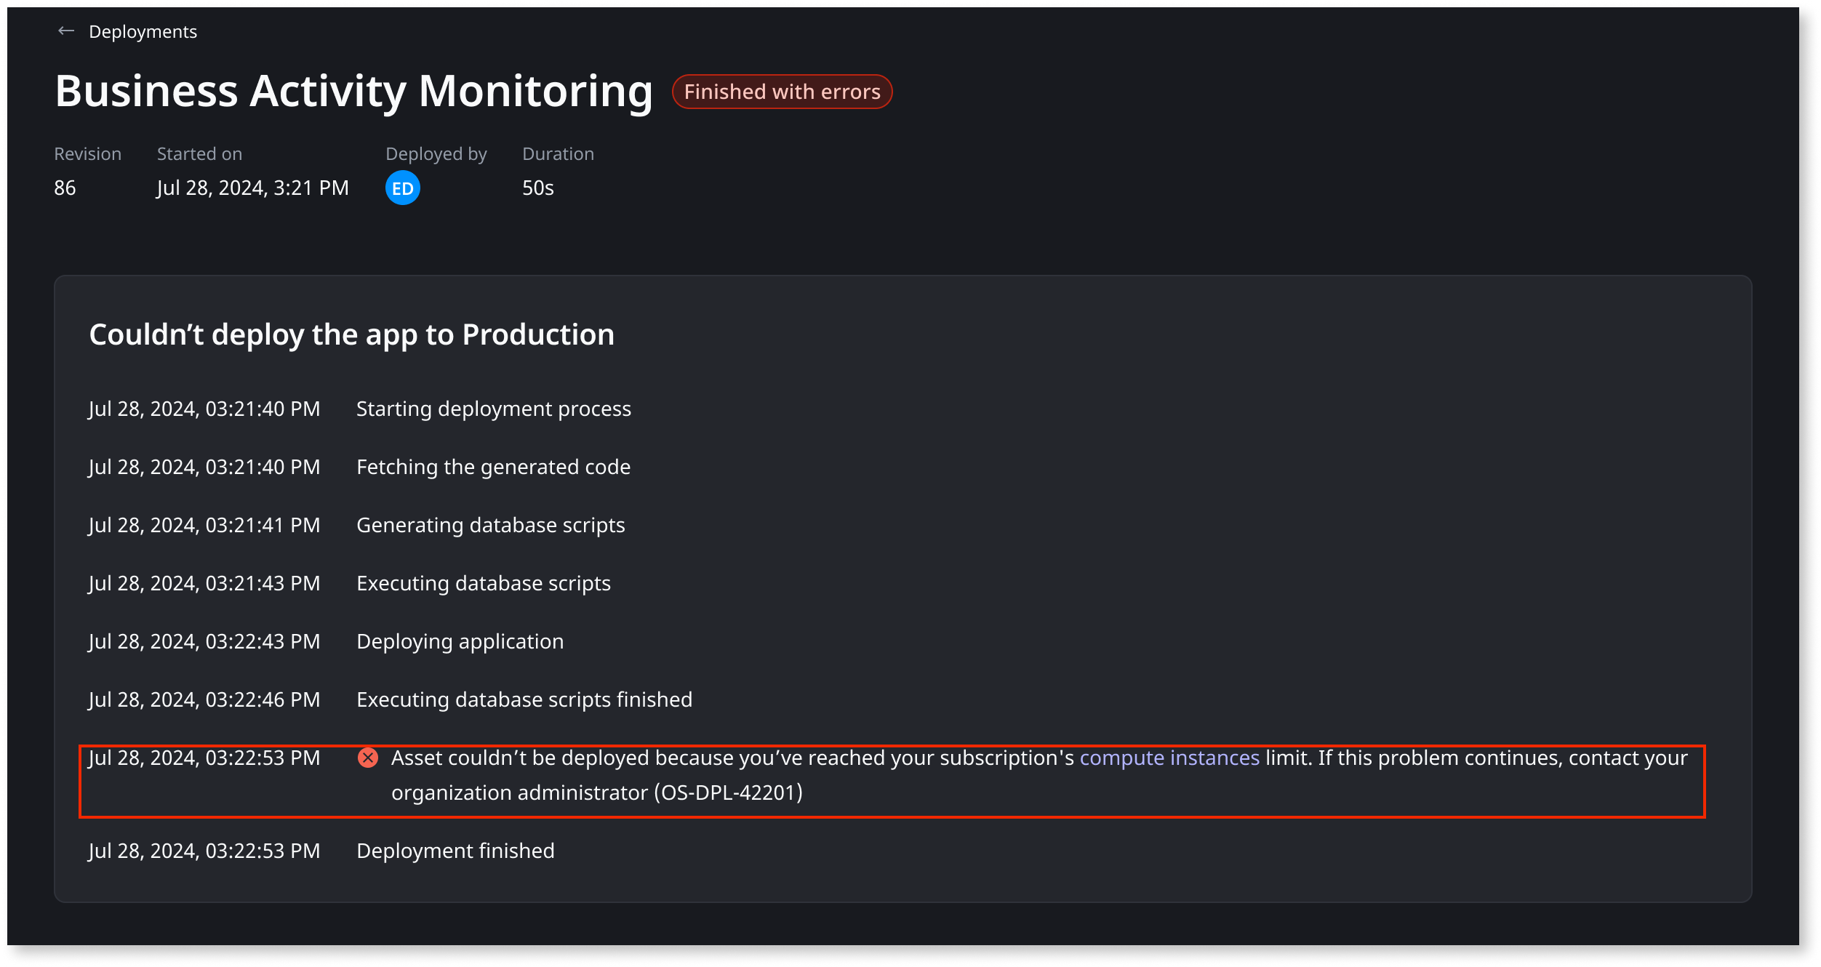Select the Starting deployment process log entry
This screenshot has width=1821, height=967.
tap(493, 409)
